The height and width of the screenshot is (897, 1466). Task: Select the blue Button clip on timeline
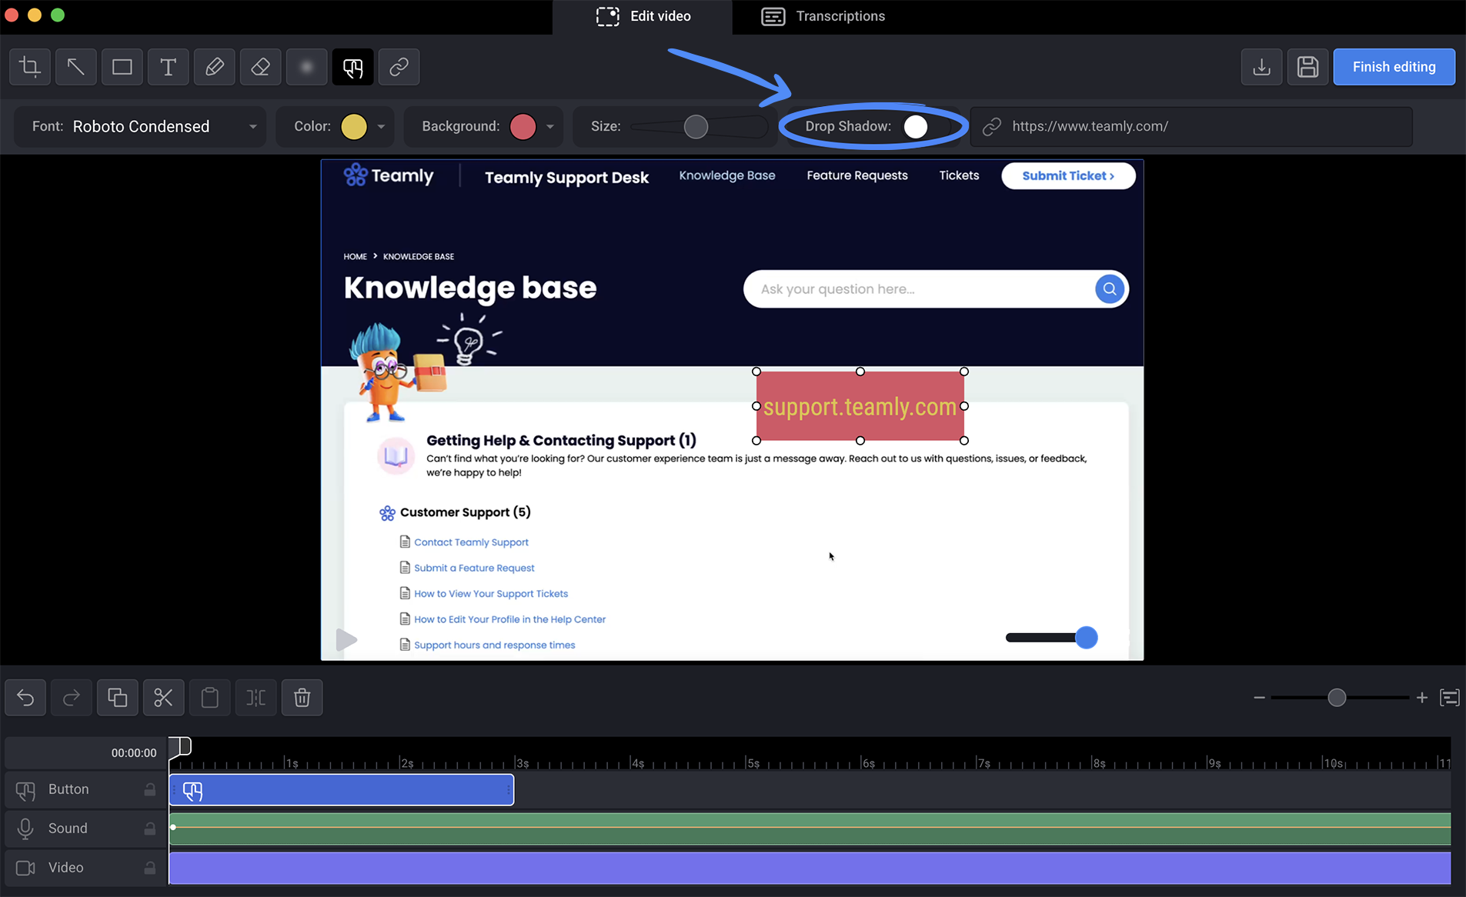click(x=342, y=790)
